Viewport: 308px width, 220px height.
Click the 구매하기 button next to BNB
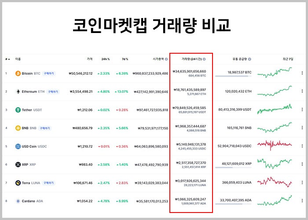45,128
